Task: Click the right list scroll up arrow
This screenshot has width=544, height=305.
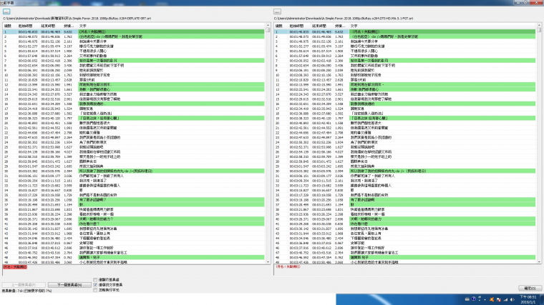Action: coord(539,25)
